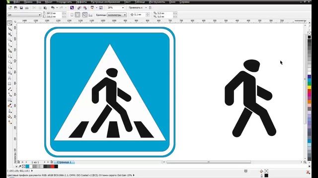
Task: Select the Polygon tool
Action: 10,67
